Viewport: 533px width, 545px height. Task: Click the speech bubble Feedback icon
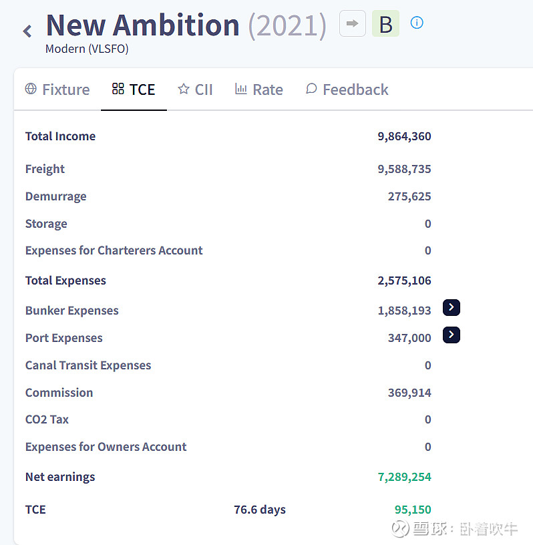point(311,89)
